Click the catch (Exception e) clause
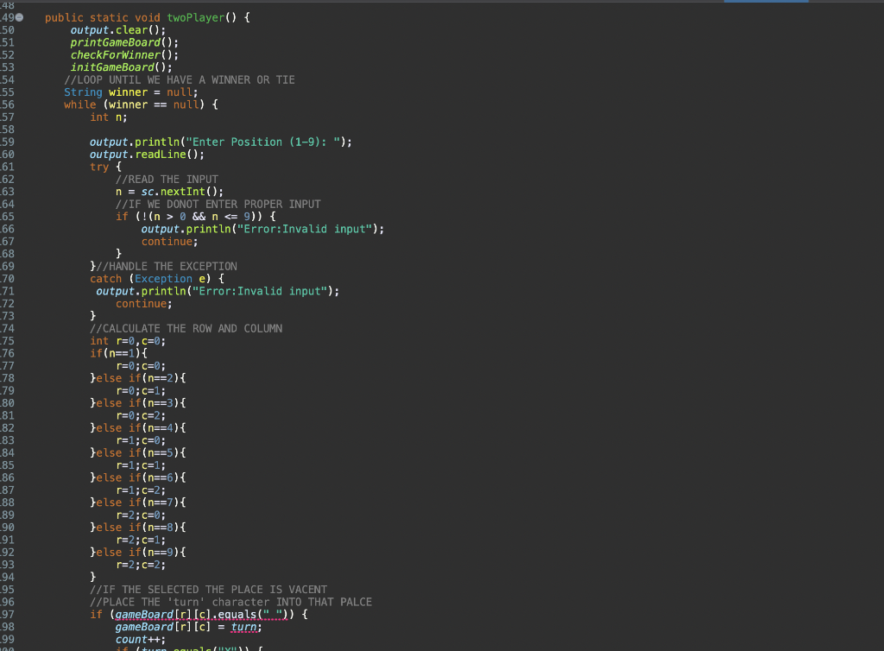This screenshot has height=651, width=884. coord(157,278)
